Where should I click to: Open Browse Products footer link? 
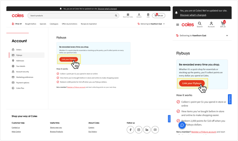pos(57,132)
